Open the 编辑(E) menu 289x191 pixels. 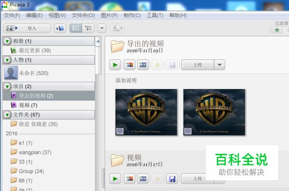tap(34, 15)
